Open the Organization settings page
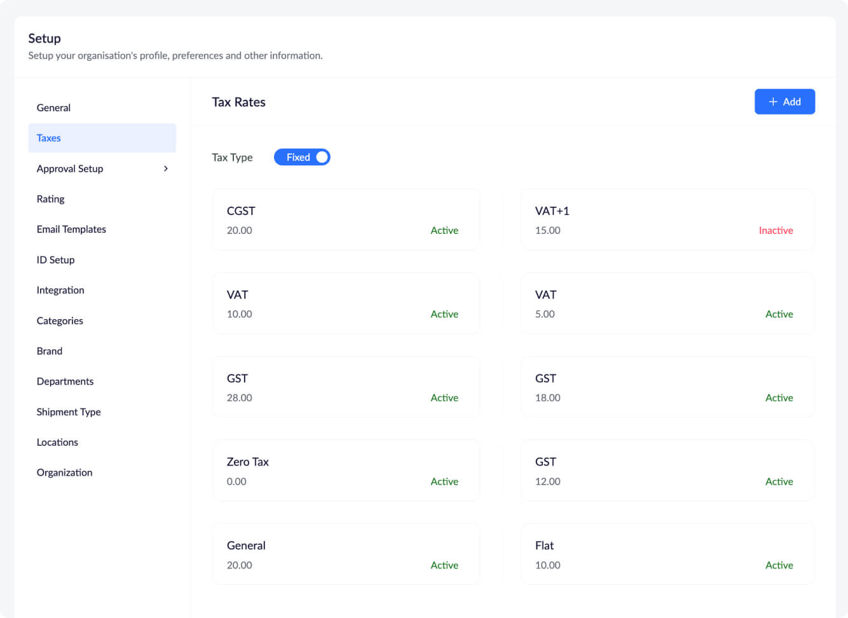 (64, 472)
